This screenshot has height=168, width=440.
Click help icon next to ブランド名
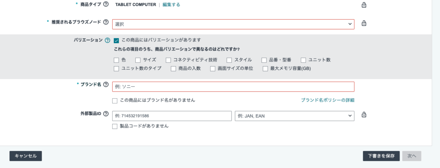(x=106, y=84)
